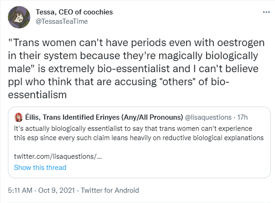Open the twitter.com/lisaquestions link
This screenshot has width=275, height=203.
click(x=58, y=156)
